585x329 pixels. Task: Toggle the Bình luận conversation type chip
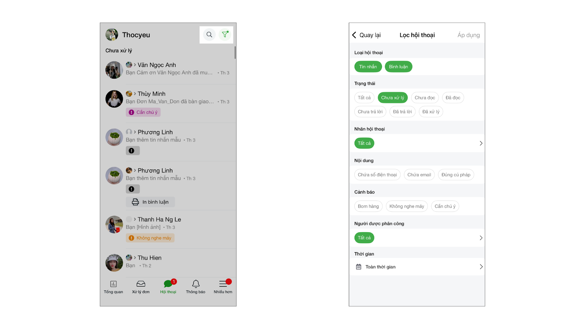[x=399, y=67]
